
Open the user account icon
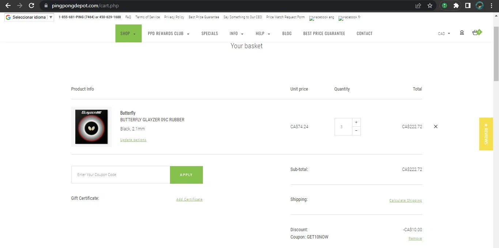coord(462,33)
